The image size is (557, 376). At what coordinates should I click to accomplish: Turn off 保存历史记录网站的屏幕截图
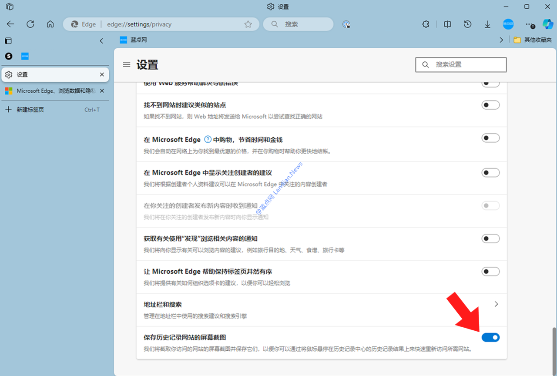(490, 337)
